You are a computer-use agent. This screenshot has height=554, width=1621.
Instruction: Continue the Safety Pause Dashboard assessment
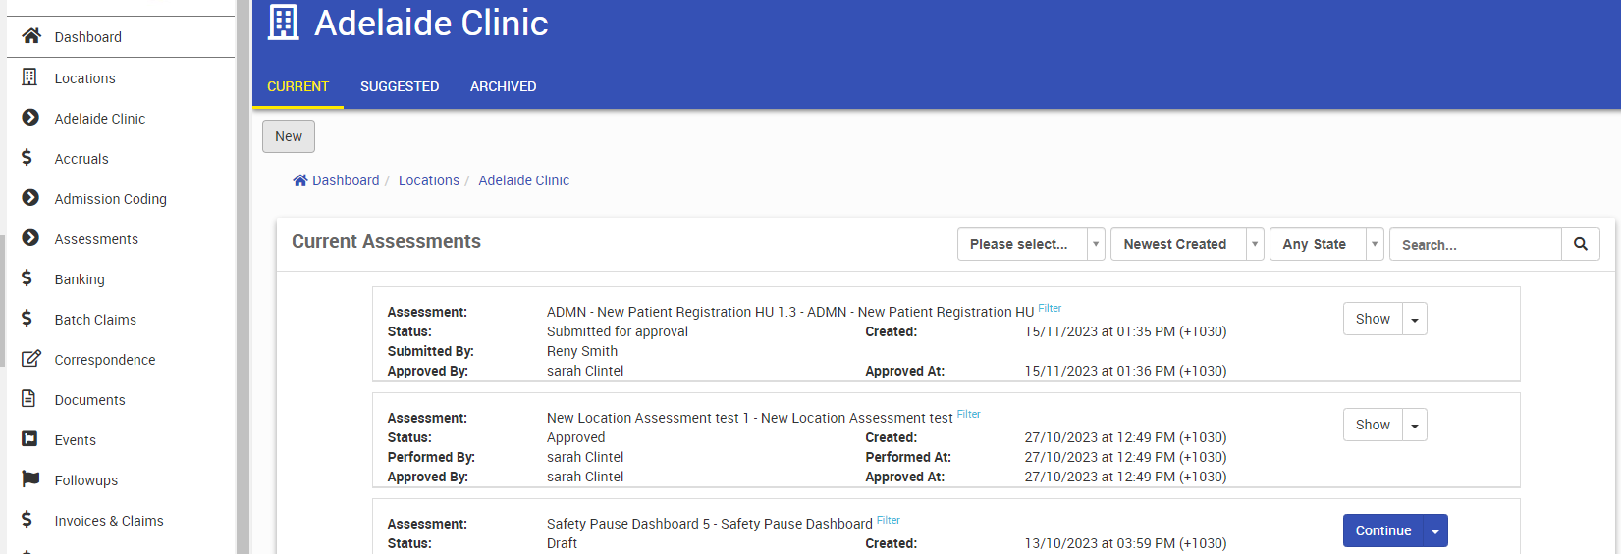click(x=1382, y=530)
